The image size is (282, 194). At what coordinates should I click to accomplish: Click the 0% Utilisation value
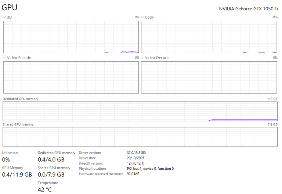coord(6,160)
